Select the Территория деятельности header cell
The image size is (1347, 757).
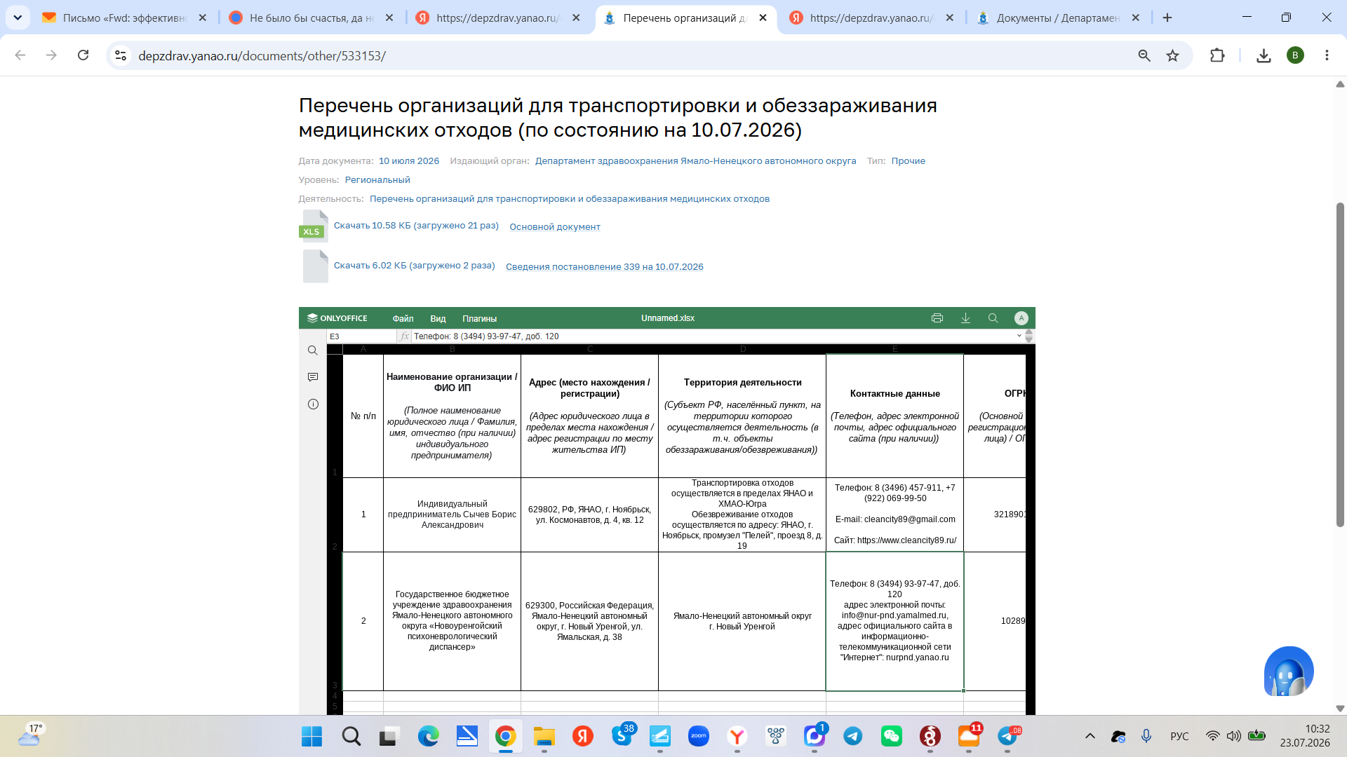click(742, 416)
